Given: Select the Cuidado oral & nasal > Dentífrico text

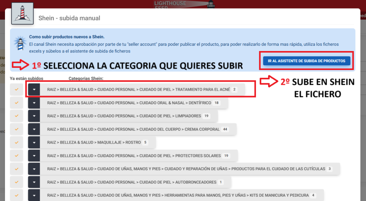Looking at the screenshot, I should point(129,103).
